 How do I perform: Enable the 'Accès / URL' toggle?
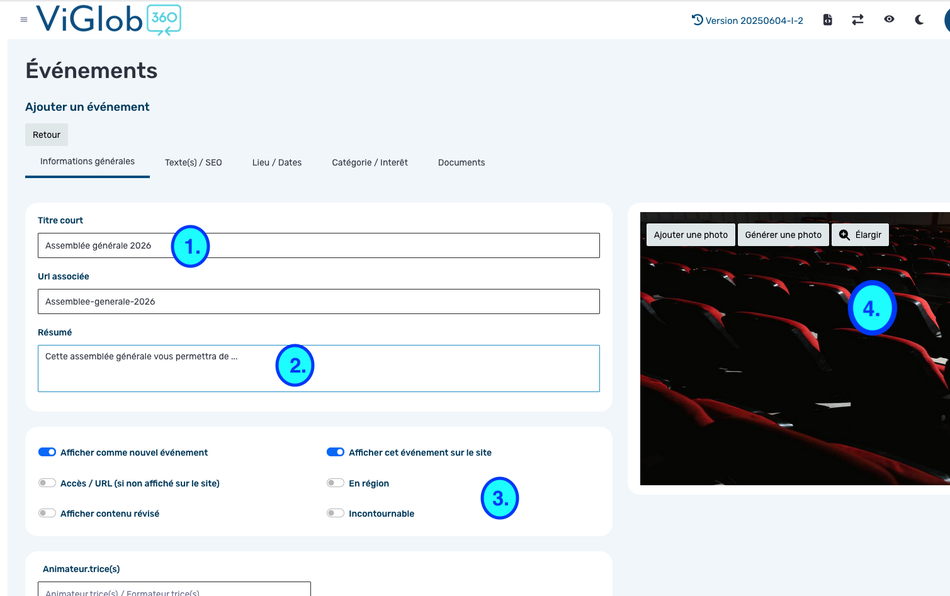[47, 483]
